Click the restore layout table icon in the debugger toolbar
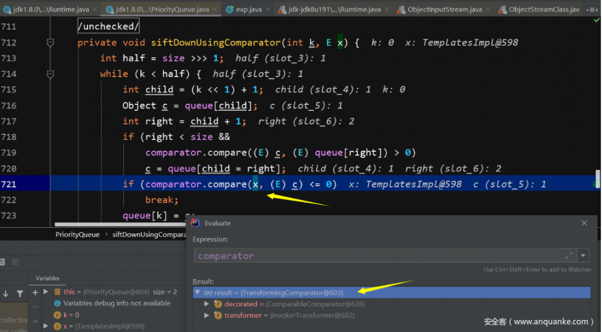 pos(2,262)
